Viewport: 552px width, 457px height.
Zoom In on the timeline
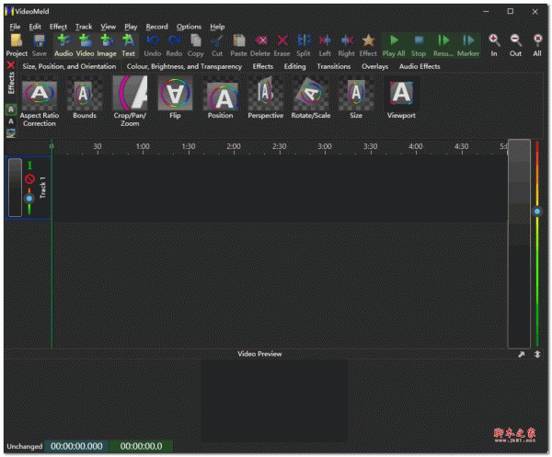coord(494,46)
